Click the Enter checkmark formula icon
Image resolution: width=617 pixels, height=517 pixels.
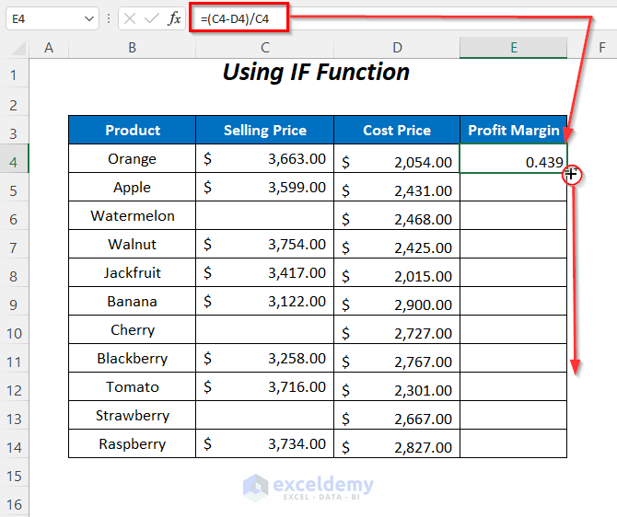152,18
